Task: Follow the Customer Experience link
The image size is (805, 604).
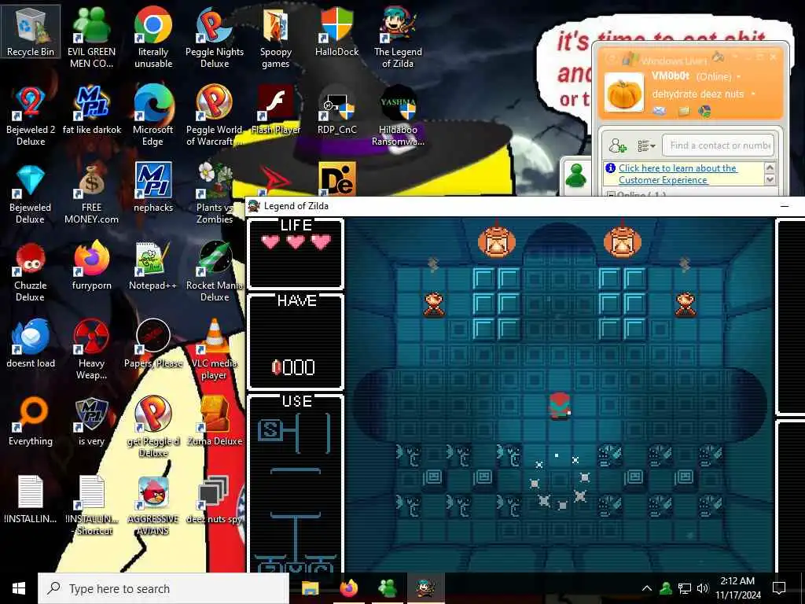Action: click(678, 174)
